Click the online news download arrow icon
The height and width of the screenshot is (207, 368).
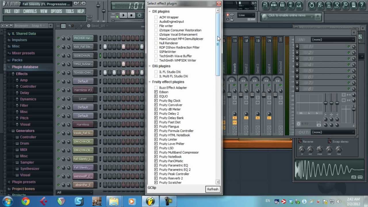coord(317,17)
